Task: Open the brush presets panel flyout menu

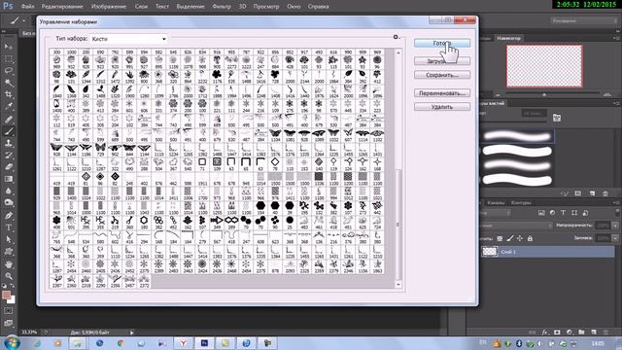Action: pos(617,103)
